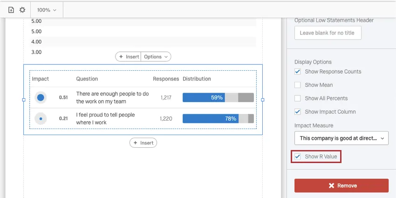The image size is (396, 198).
Task: Click the Low Statements Header input field
Action: point(328,33)
